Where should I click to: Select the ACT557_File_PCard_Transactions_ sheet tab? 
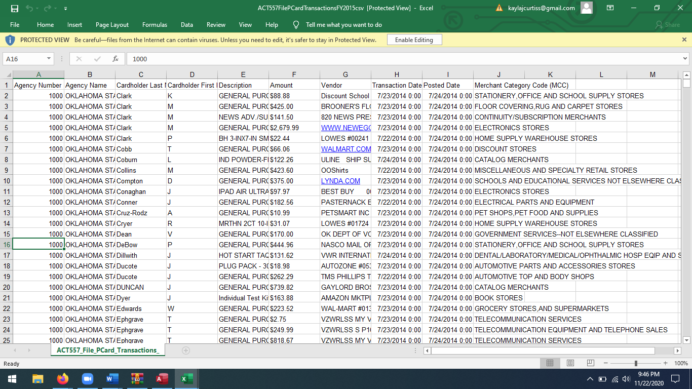(107, 350)
